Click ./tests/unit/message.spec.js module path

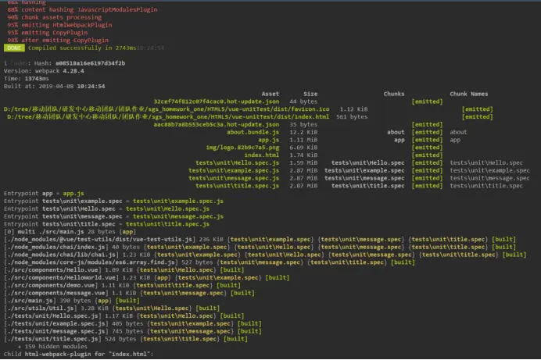[x=56, y=331]
